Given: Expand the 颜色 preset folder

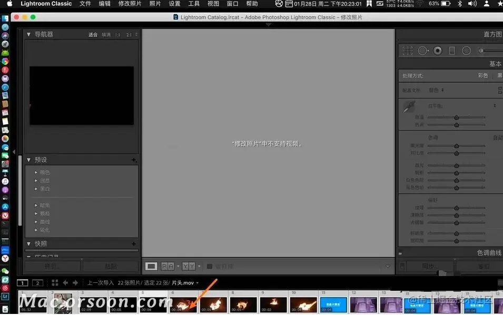Looking at the screenshot, I should (36, 172).
